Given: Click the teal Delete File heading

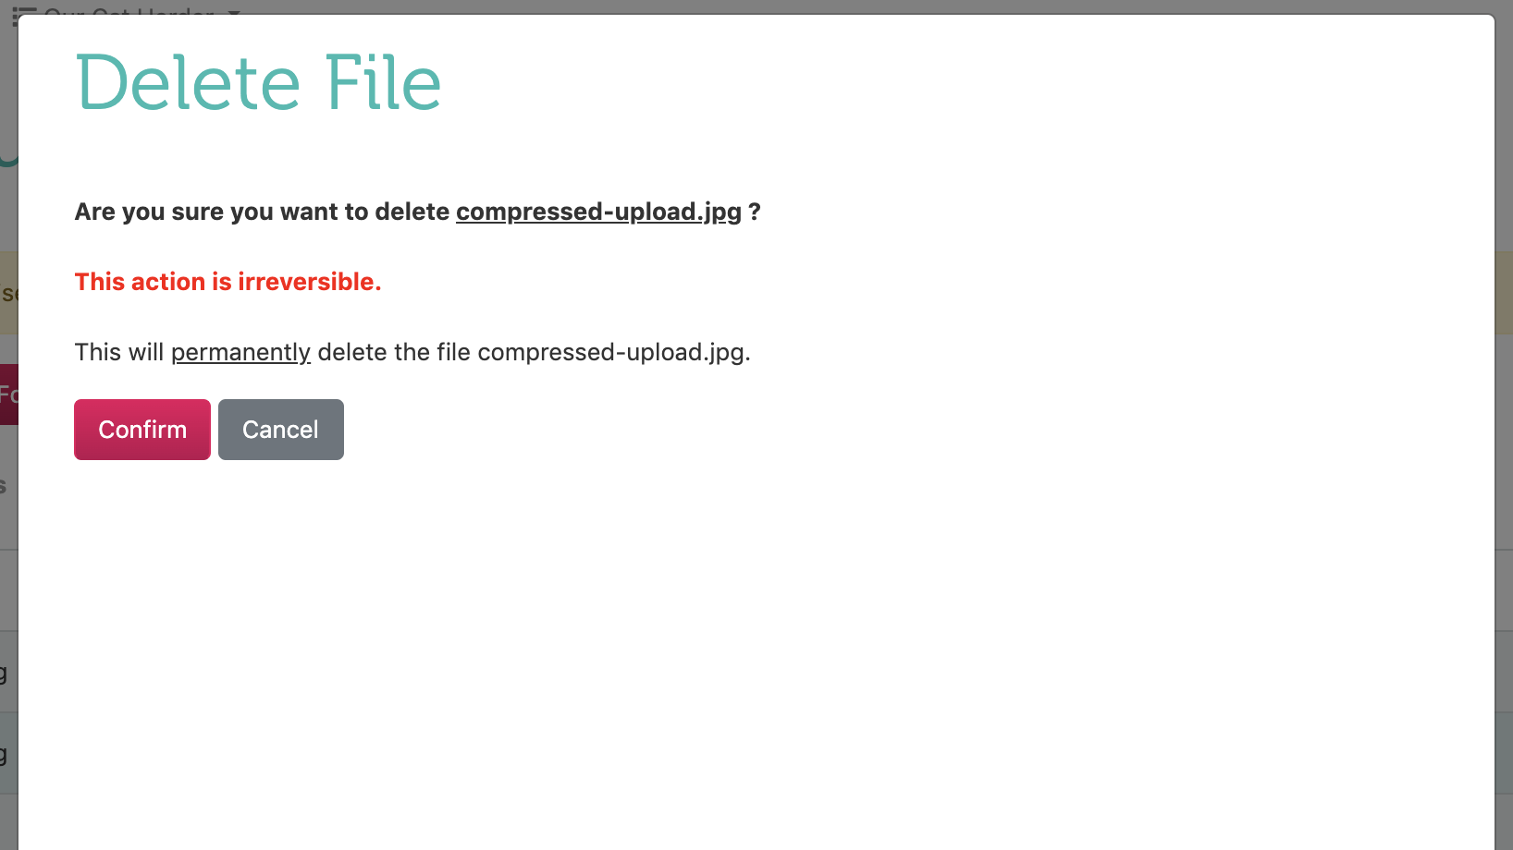Looking at the screenshot, I should 259,82.
